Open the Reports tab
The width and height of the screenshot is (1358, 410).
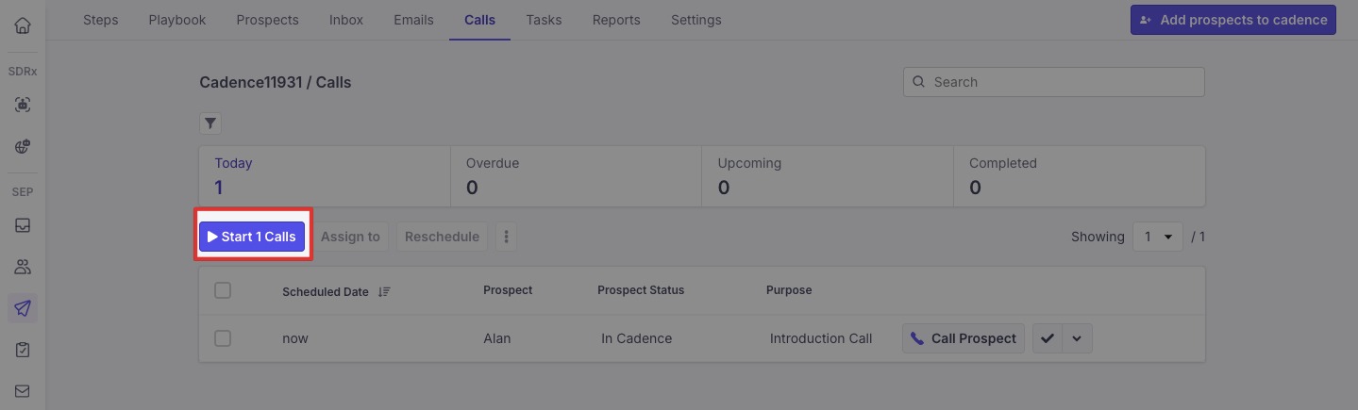point(616,20)
